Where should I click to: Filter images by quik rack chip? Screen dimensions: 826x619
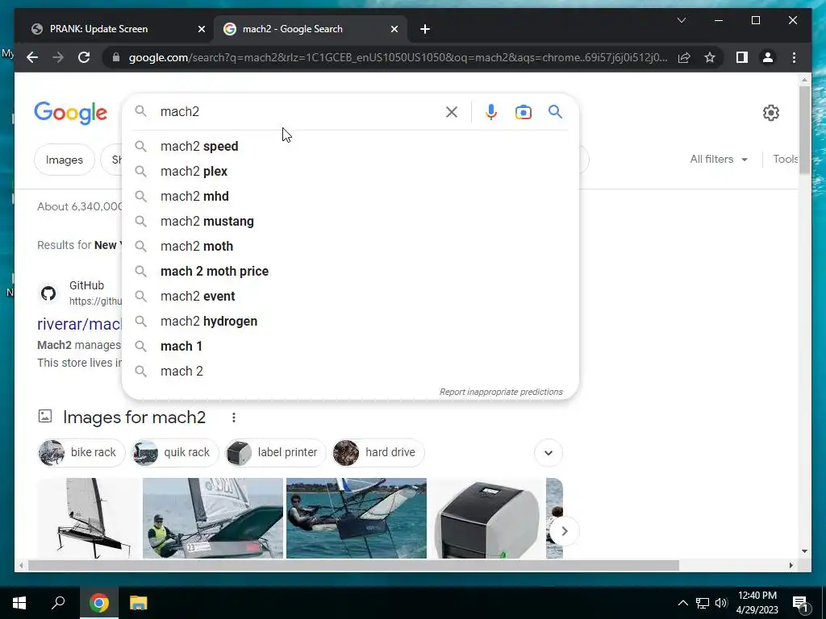click(175, 452)
